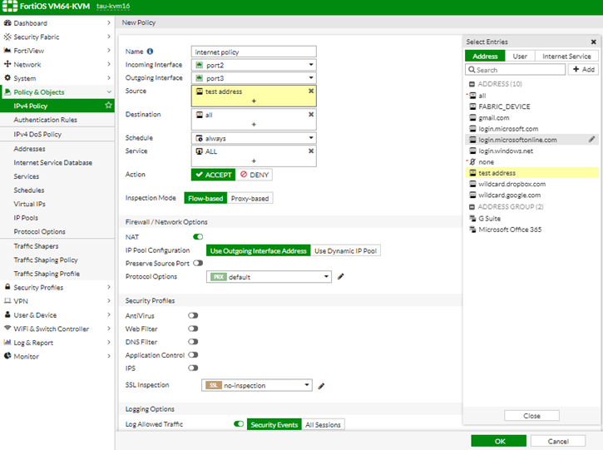603x450 pixels.
Task: Select wildcard.dropbox.com address entry
Action: (531, 184)
